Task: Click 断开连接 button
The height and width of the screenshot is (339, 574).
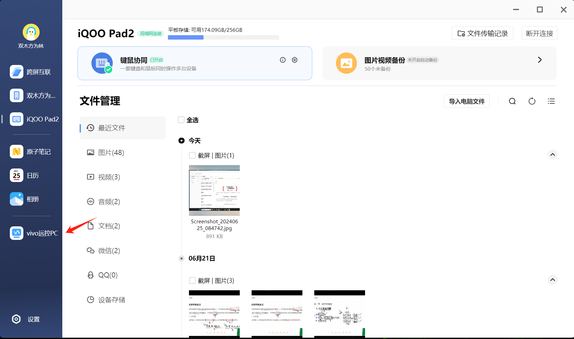Action: click(x=539, y=33)
